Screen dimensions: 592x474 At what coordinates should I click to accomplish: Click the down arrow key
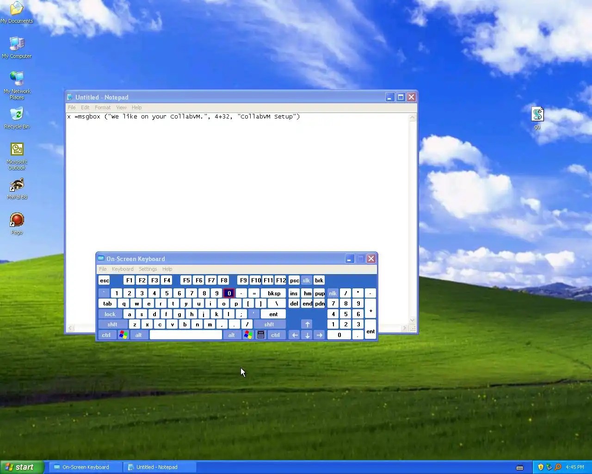(x=307, y=335)
